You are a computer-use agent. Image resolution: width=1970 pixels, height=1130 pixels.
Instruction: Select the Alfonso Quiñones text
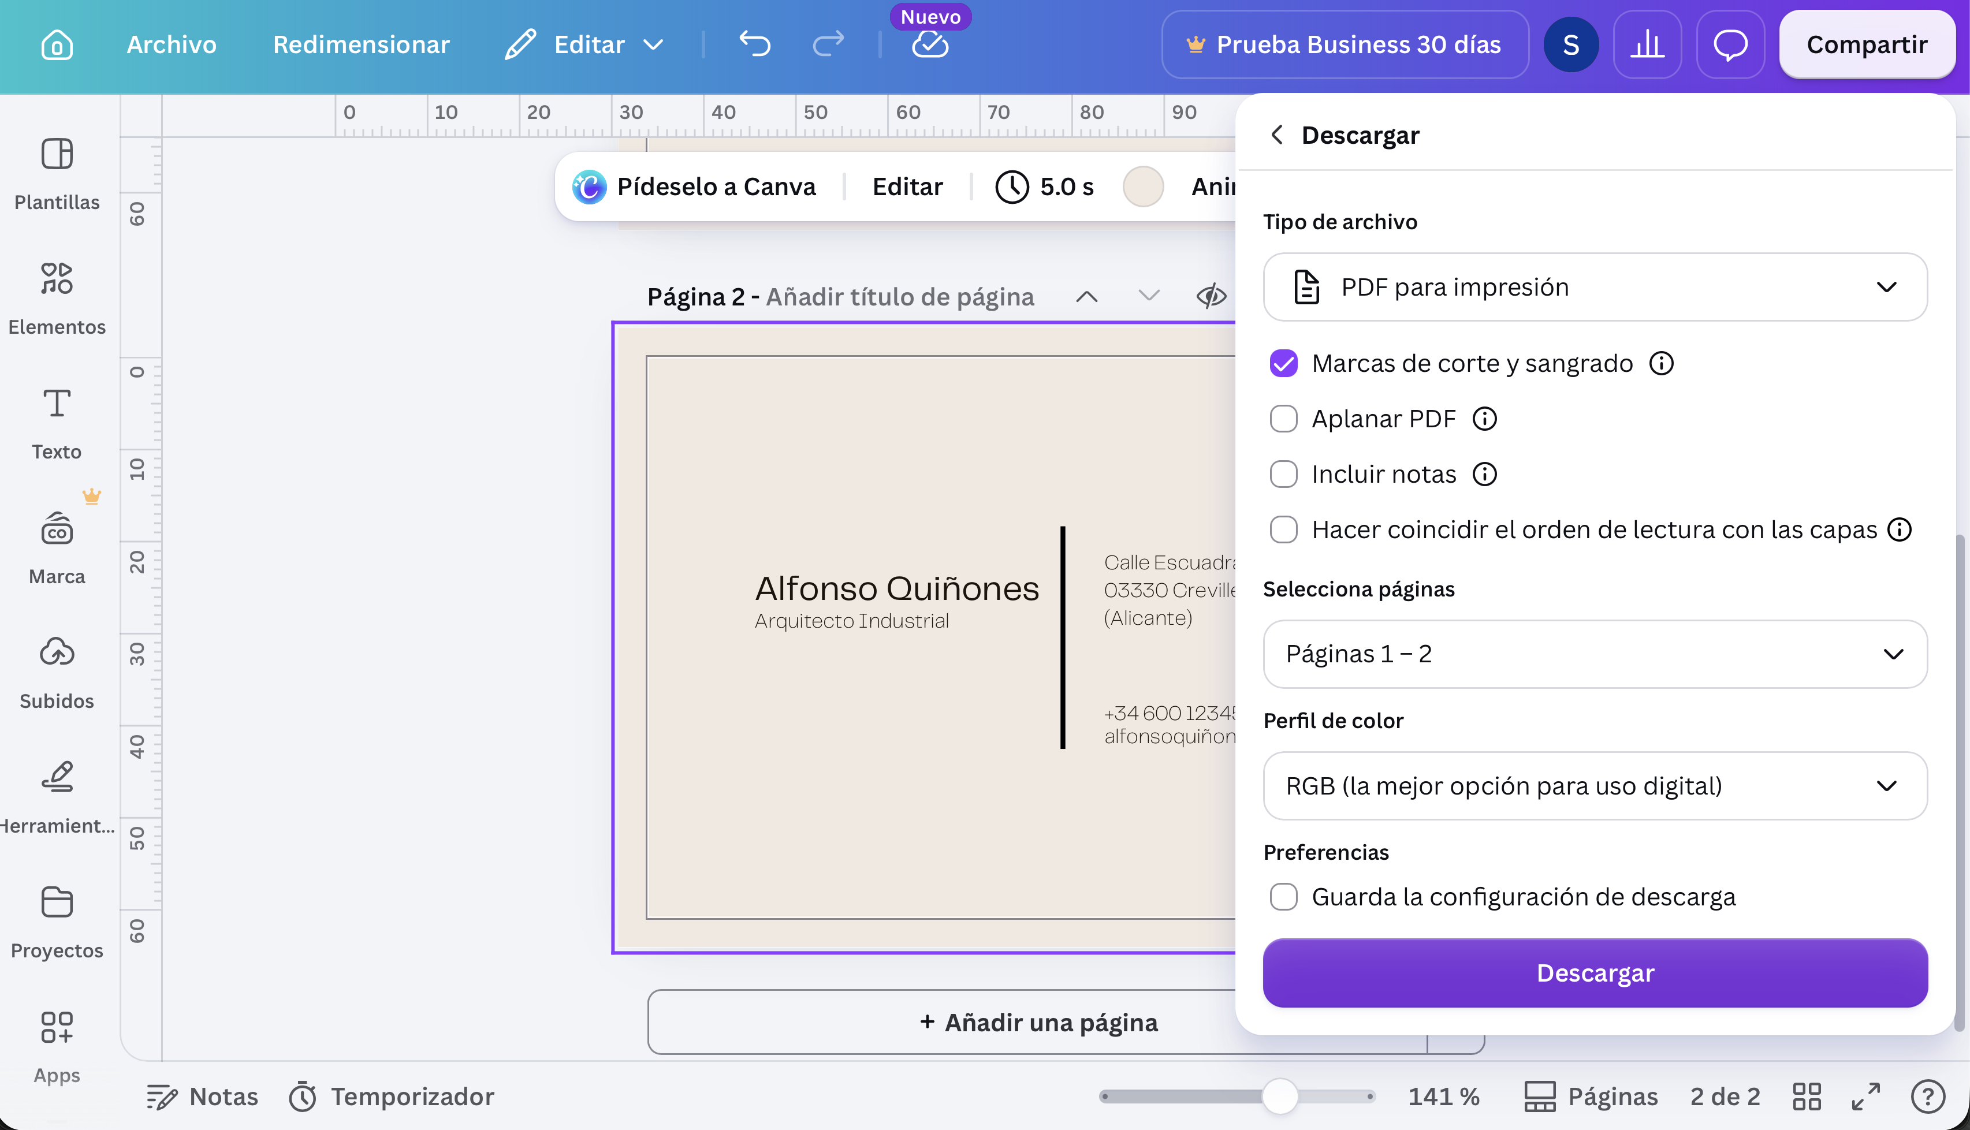(896, 588)
